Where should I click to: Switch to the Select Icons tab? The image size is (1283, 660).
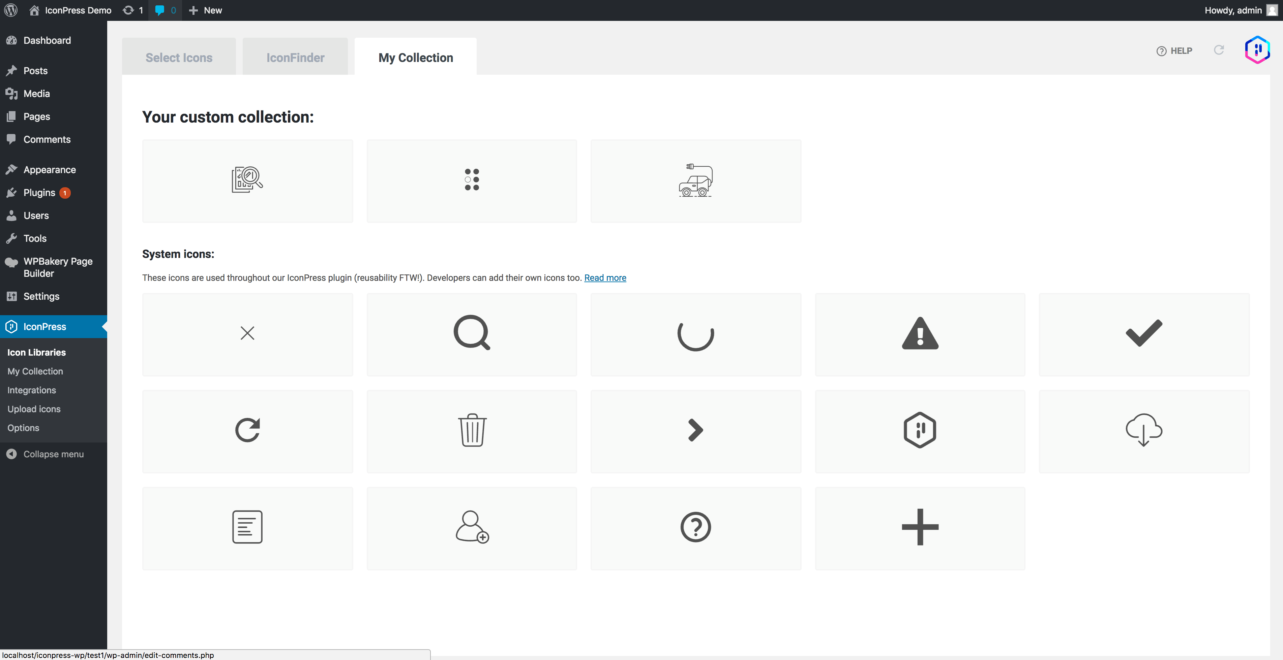pos(179,57)
